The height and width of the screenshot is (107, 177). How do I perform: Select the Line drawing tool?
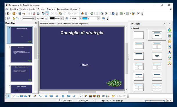click(13, 96)
